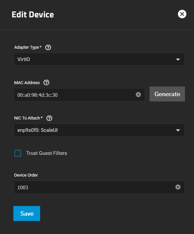Click the MAC Address label
The height and width of the screenshot is (234, 194).
27,82
